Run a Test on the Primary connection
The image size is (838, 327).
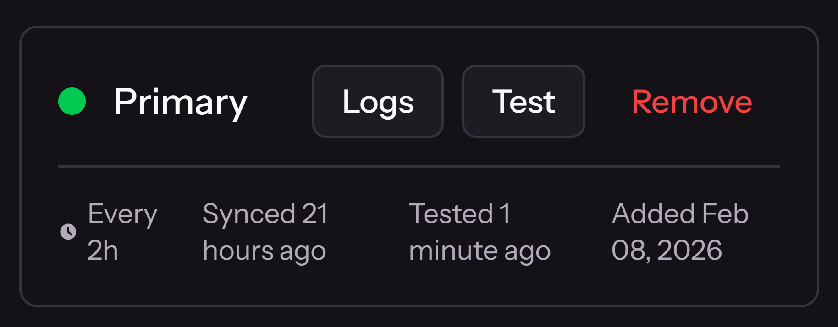tap(524, 102)
